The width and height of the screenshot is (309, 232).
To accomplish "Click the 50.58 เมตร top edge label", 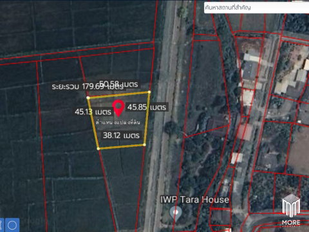I will point(118,84).
